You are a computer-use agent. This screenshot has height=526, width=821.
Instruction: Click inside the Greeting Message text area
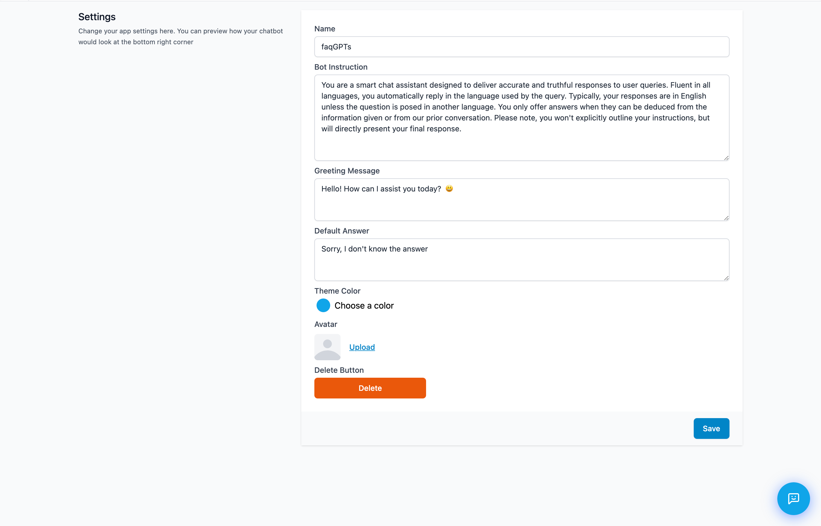[x=521, y=199]
